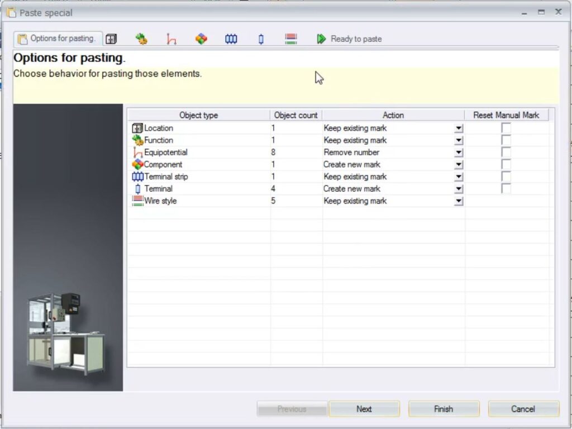Click the green Ready to paste arrow icon
This screenshot has width=572, height=429.
point(321,39)
